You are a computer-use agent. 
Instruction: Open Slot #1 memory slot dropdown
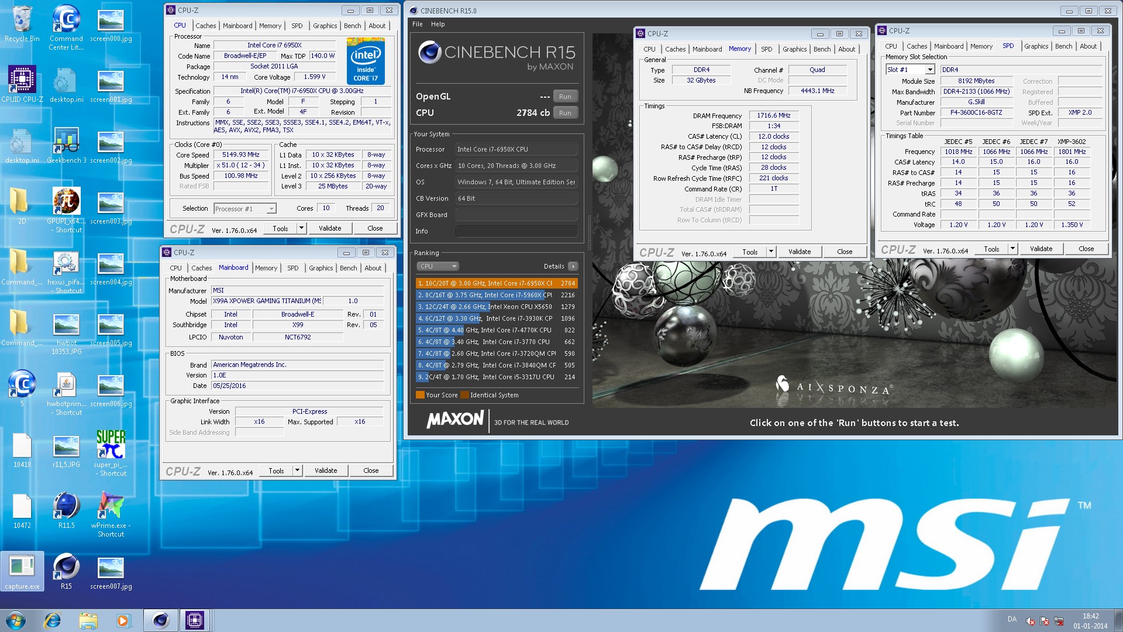[x=910, y=70]
